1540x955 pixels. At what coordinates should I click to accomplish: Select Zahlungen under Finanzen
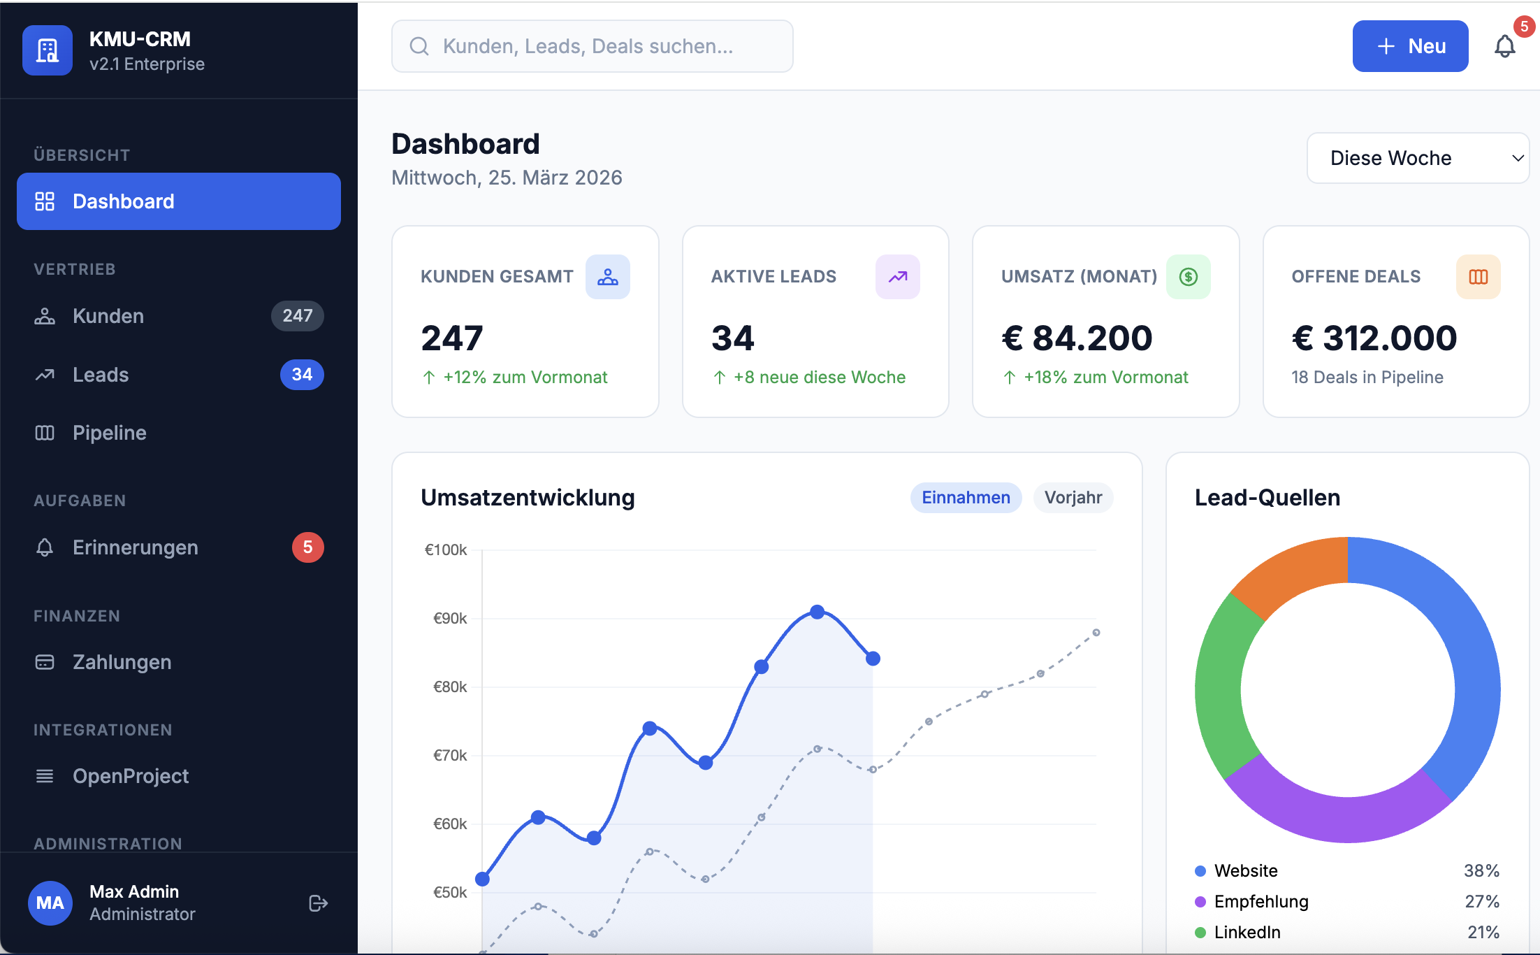click(122, 662)
